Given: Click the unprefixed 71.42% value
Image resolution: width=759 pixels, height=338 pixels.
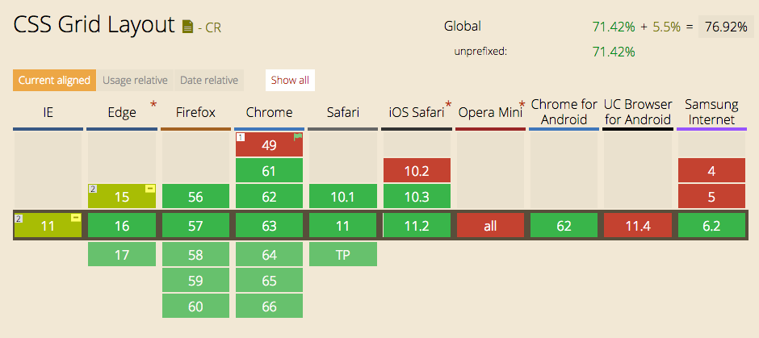Looking at the screenshot, I should pyautogui.click(x=614, y=52).
